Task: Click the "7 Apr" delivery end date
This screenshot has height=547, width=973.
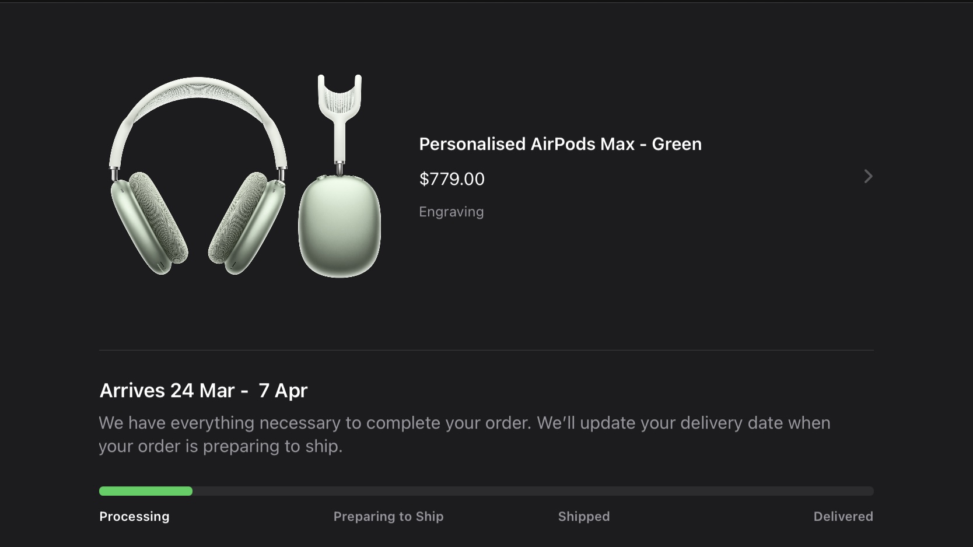Action: [283, 390]
